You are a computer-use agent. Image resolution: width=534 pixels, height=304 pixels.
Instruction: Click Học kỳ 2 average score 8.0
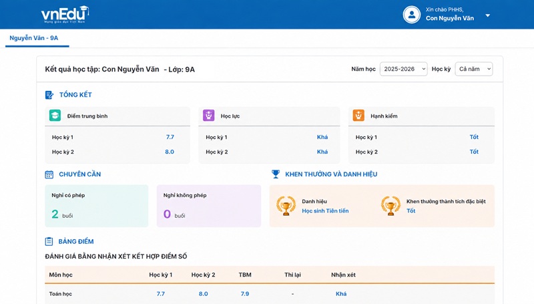coord(170,152)
